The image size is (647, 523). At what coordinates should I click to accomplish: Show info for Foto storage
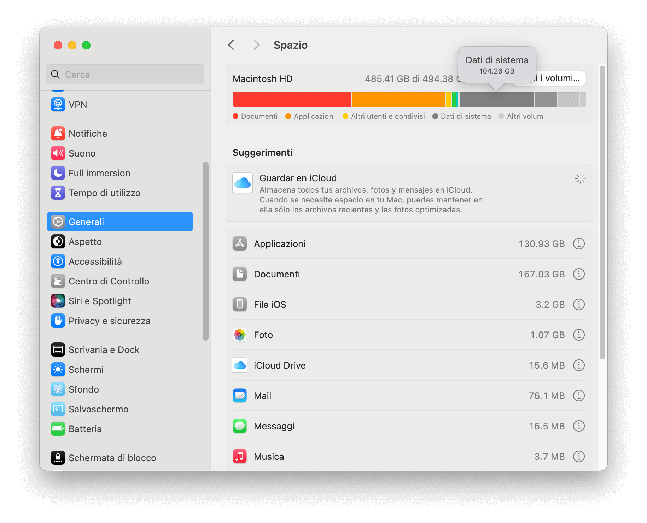click(579, 335)
